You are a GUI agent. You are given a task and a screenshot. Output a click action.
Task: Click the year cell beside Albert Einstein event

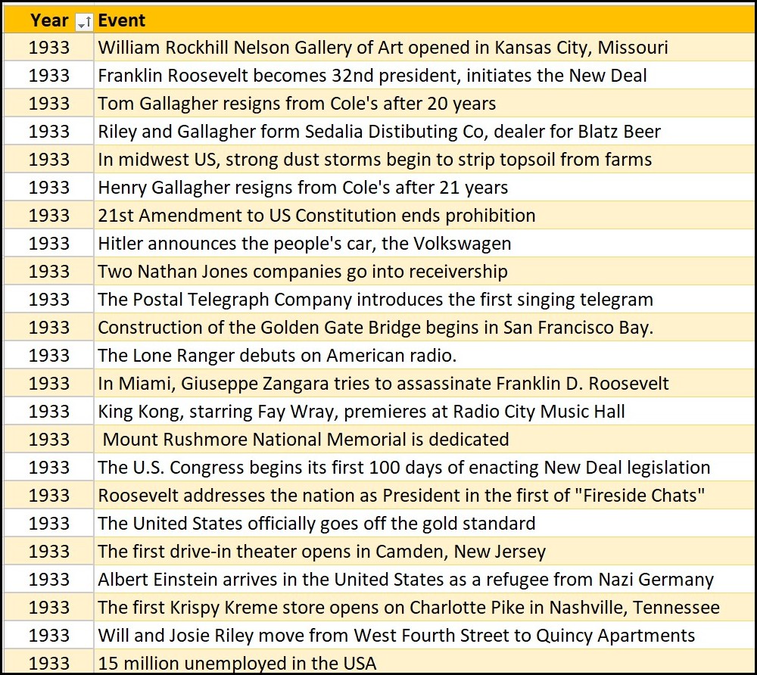(49, 580)
